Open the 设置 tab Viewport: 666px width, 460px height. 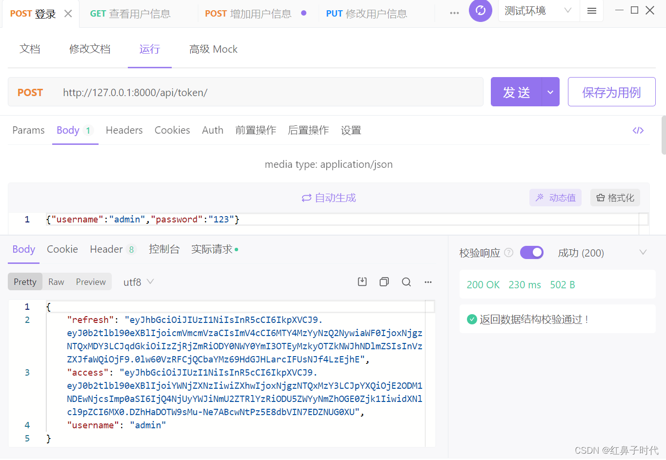[x=351, y=130]
